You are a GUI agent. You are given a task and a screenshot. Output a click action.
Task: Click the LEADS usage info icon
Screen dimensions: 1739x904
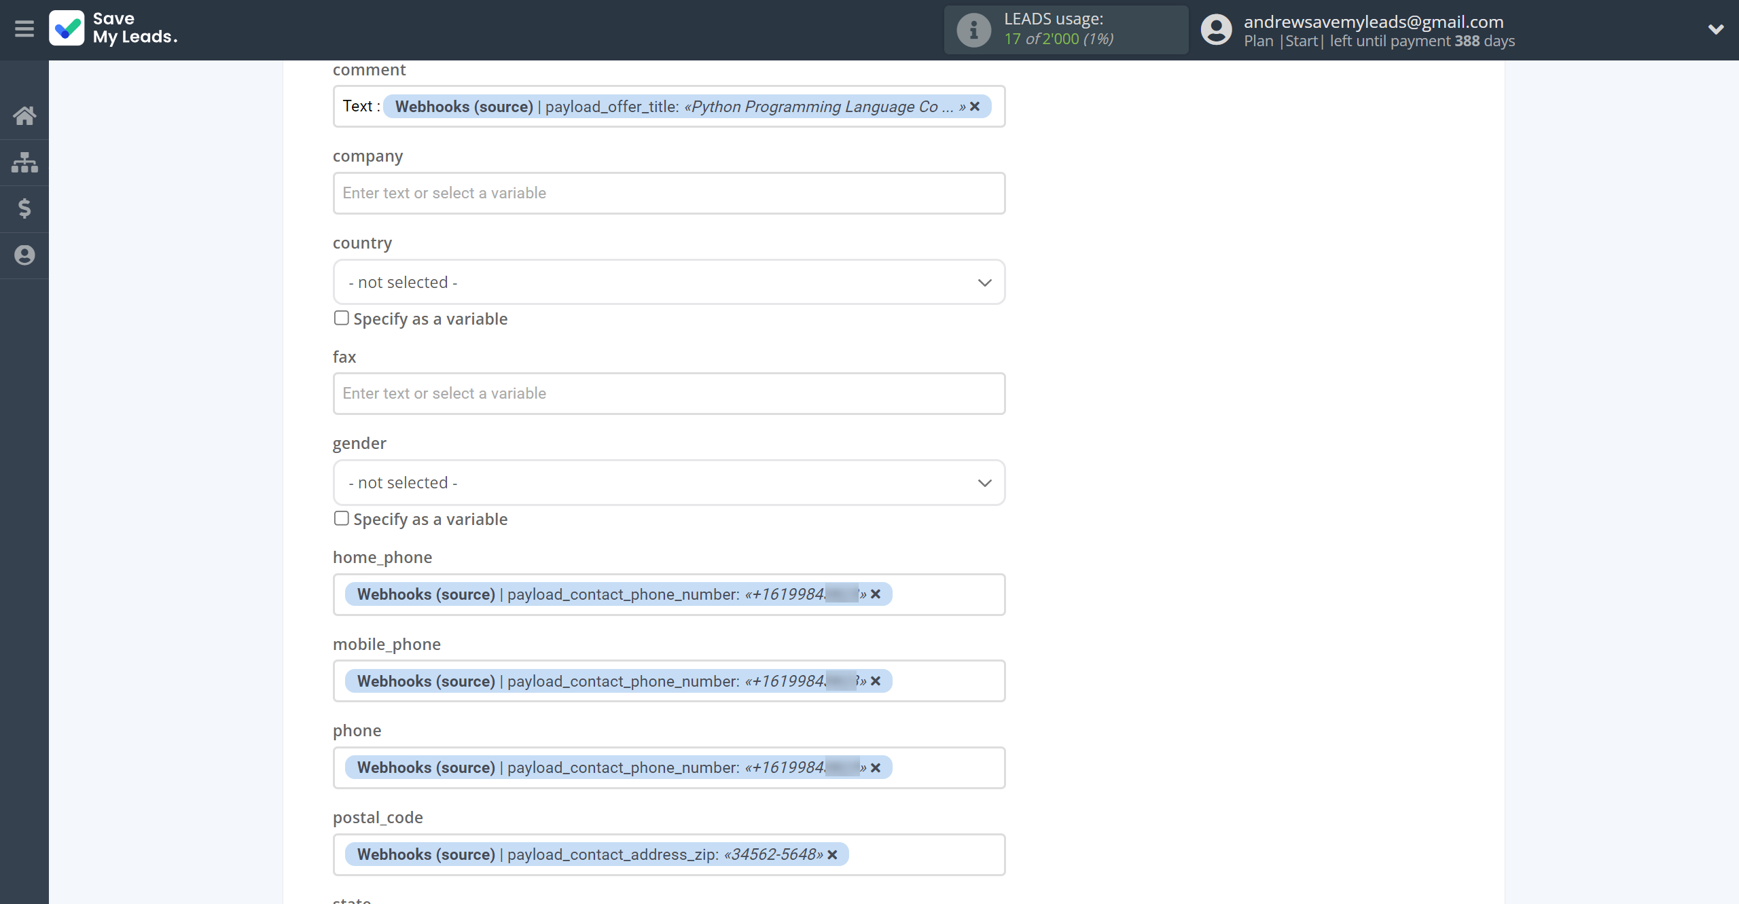(x=973, y=30)
